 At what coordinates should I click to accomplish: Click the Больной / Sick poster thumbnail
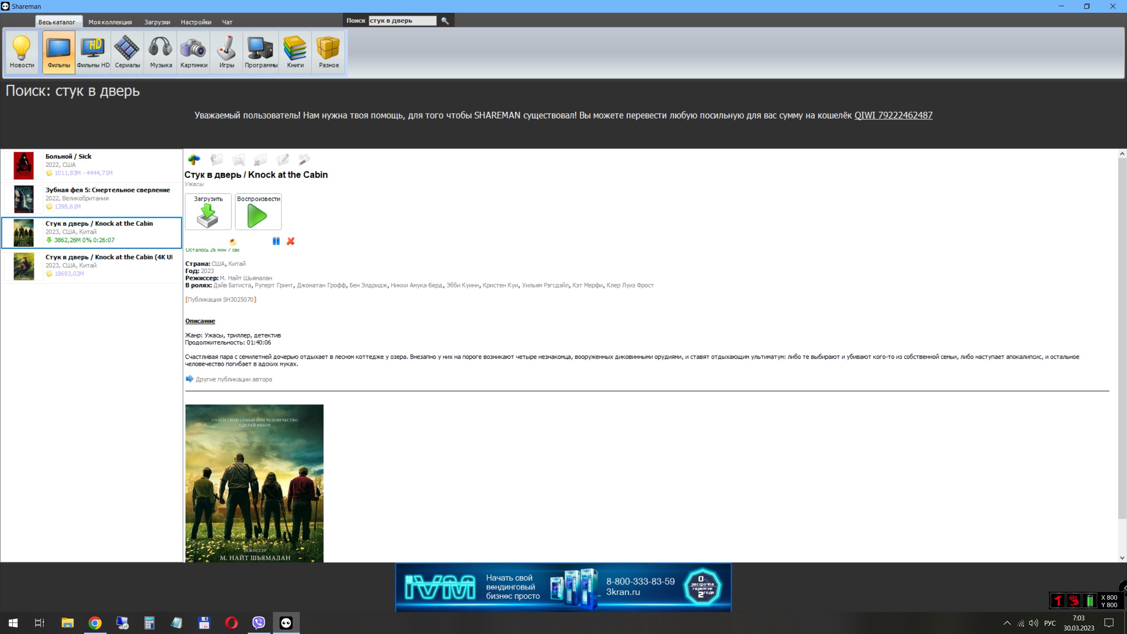24,166
